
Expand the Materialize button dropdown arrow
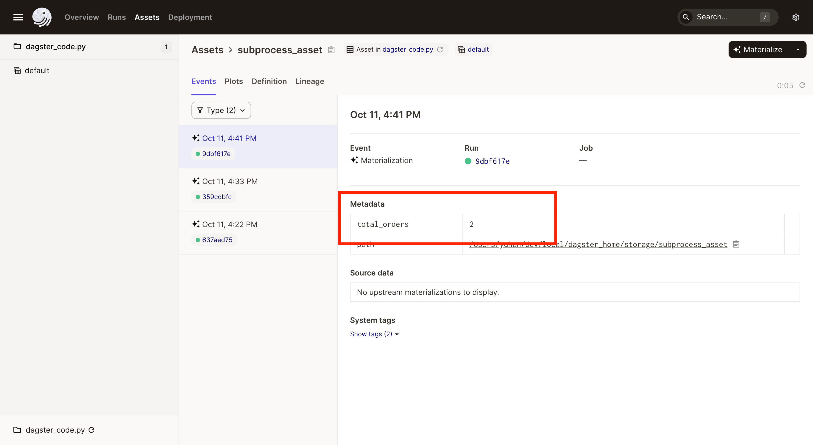point(798,49)
